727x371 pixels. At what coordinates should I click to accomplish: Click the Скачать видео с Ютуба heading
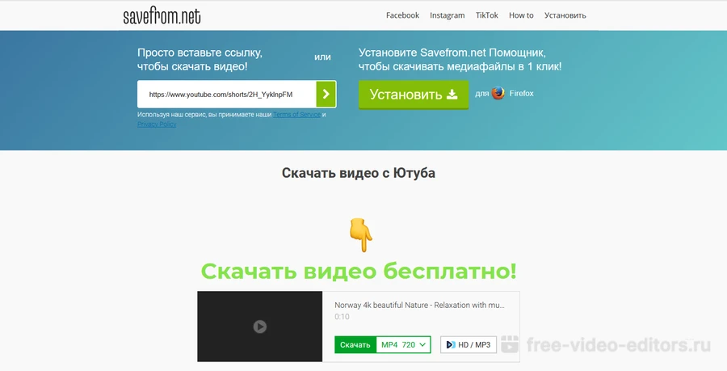tap(359, 173)
